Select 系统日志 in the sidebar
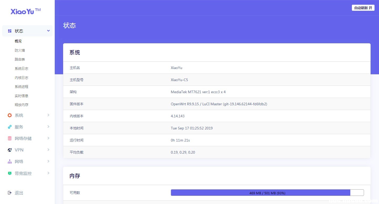The width and height of the screenshot is (379, 204). coord(22,69)
